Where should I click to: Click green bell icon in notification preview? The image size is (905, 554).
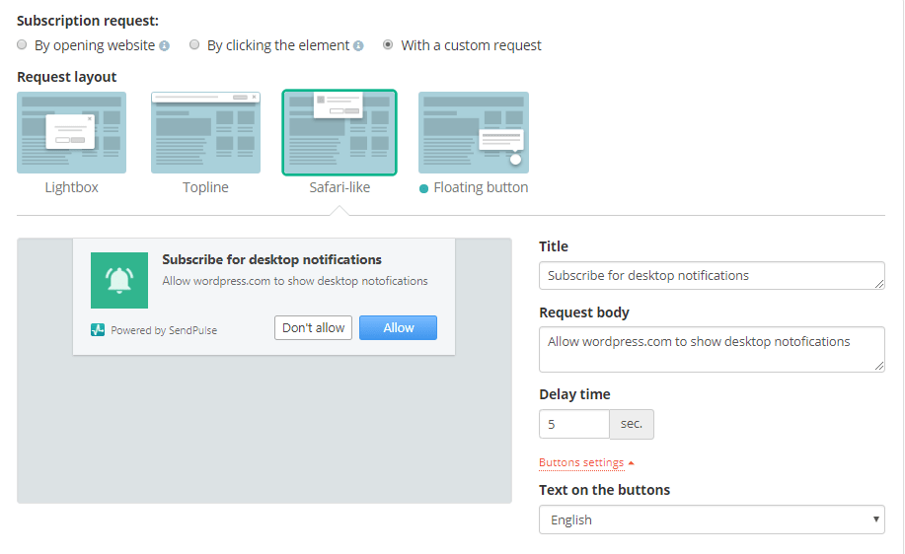119,280
